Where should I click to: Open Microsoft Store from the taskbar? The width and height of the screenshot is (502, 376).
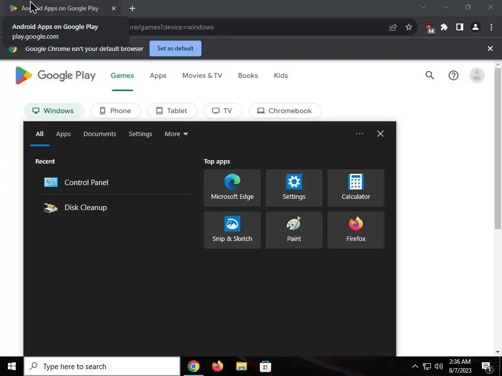click(265, 366)
